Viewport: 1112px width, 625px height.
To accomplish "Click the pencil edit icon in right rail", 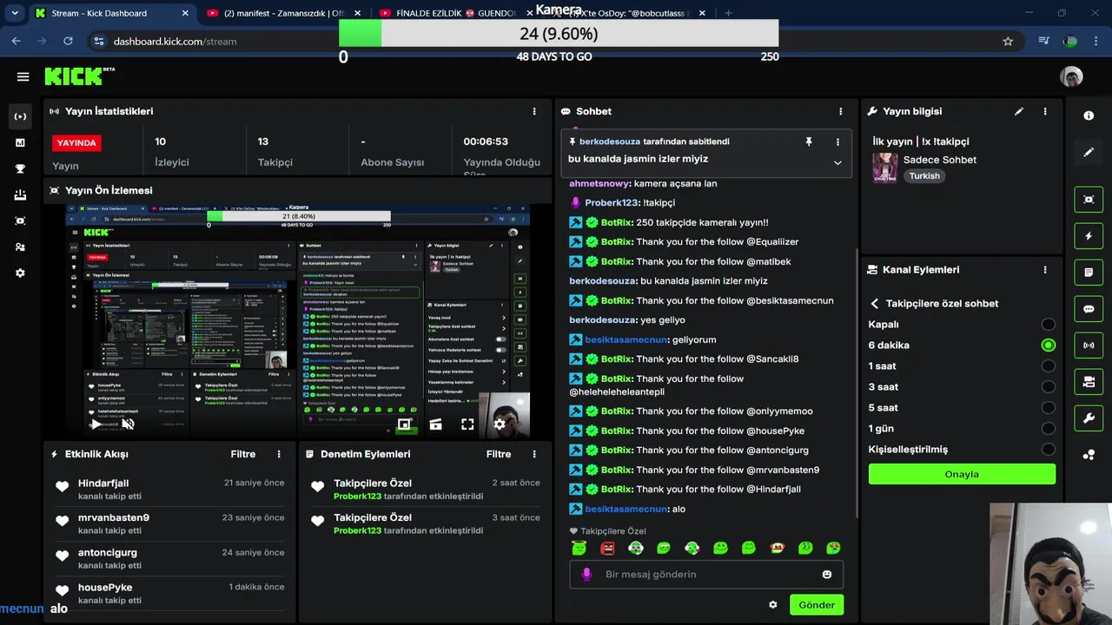I will [x=1089, y=153].
